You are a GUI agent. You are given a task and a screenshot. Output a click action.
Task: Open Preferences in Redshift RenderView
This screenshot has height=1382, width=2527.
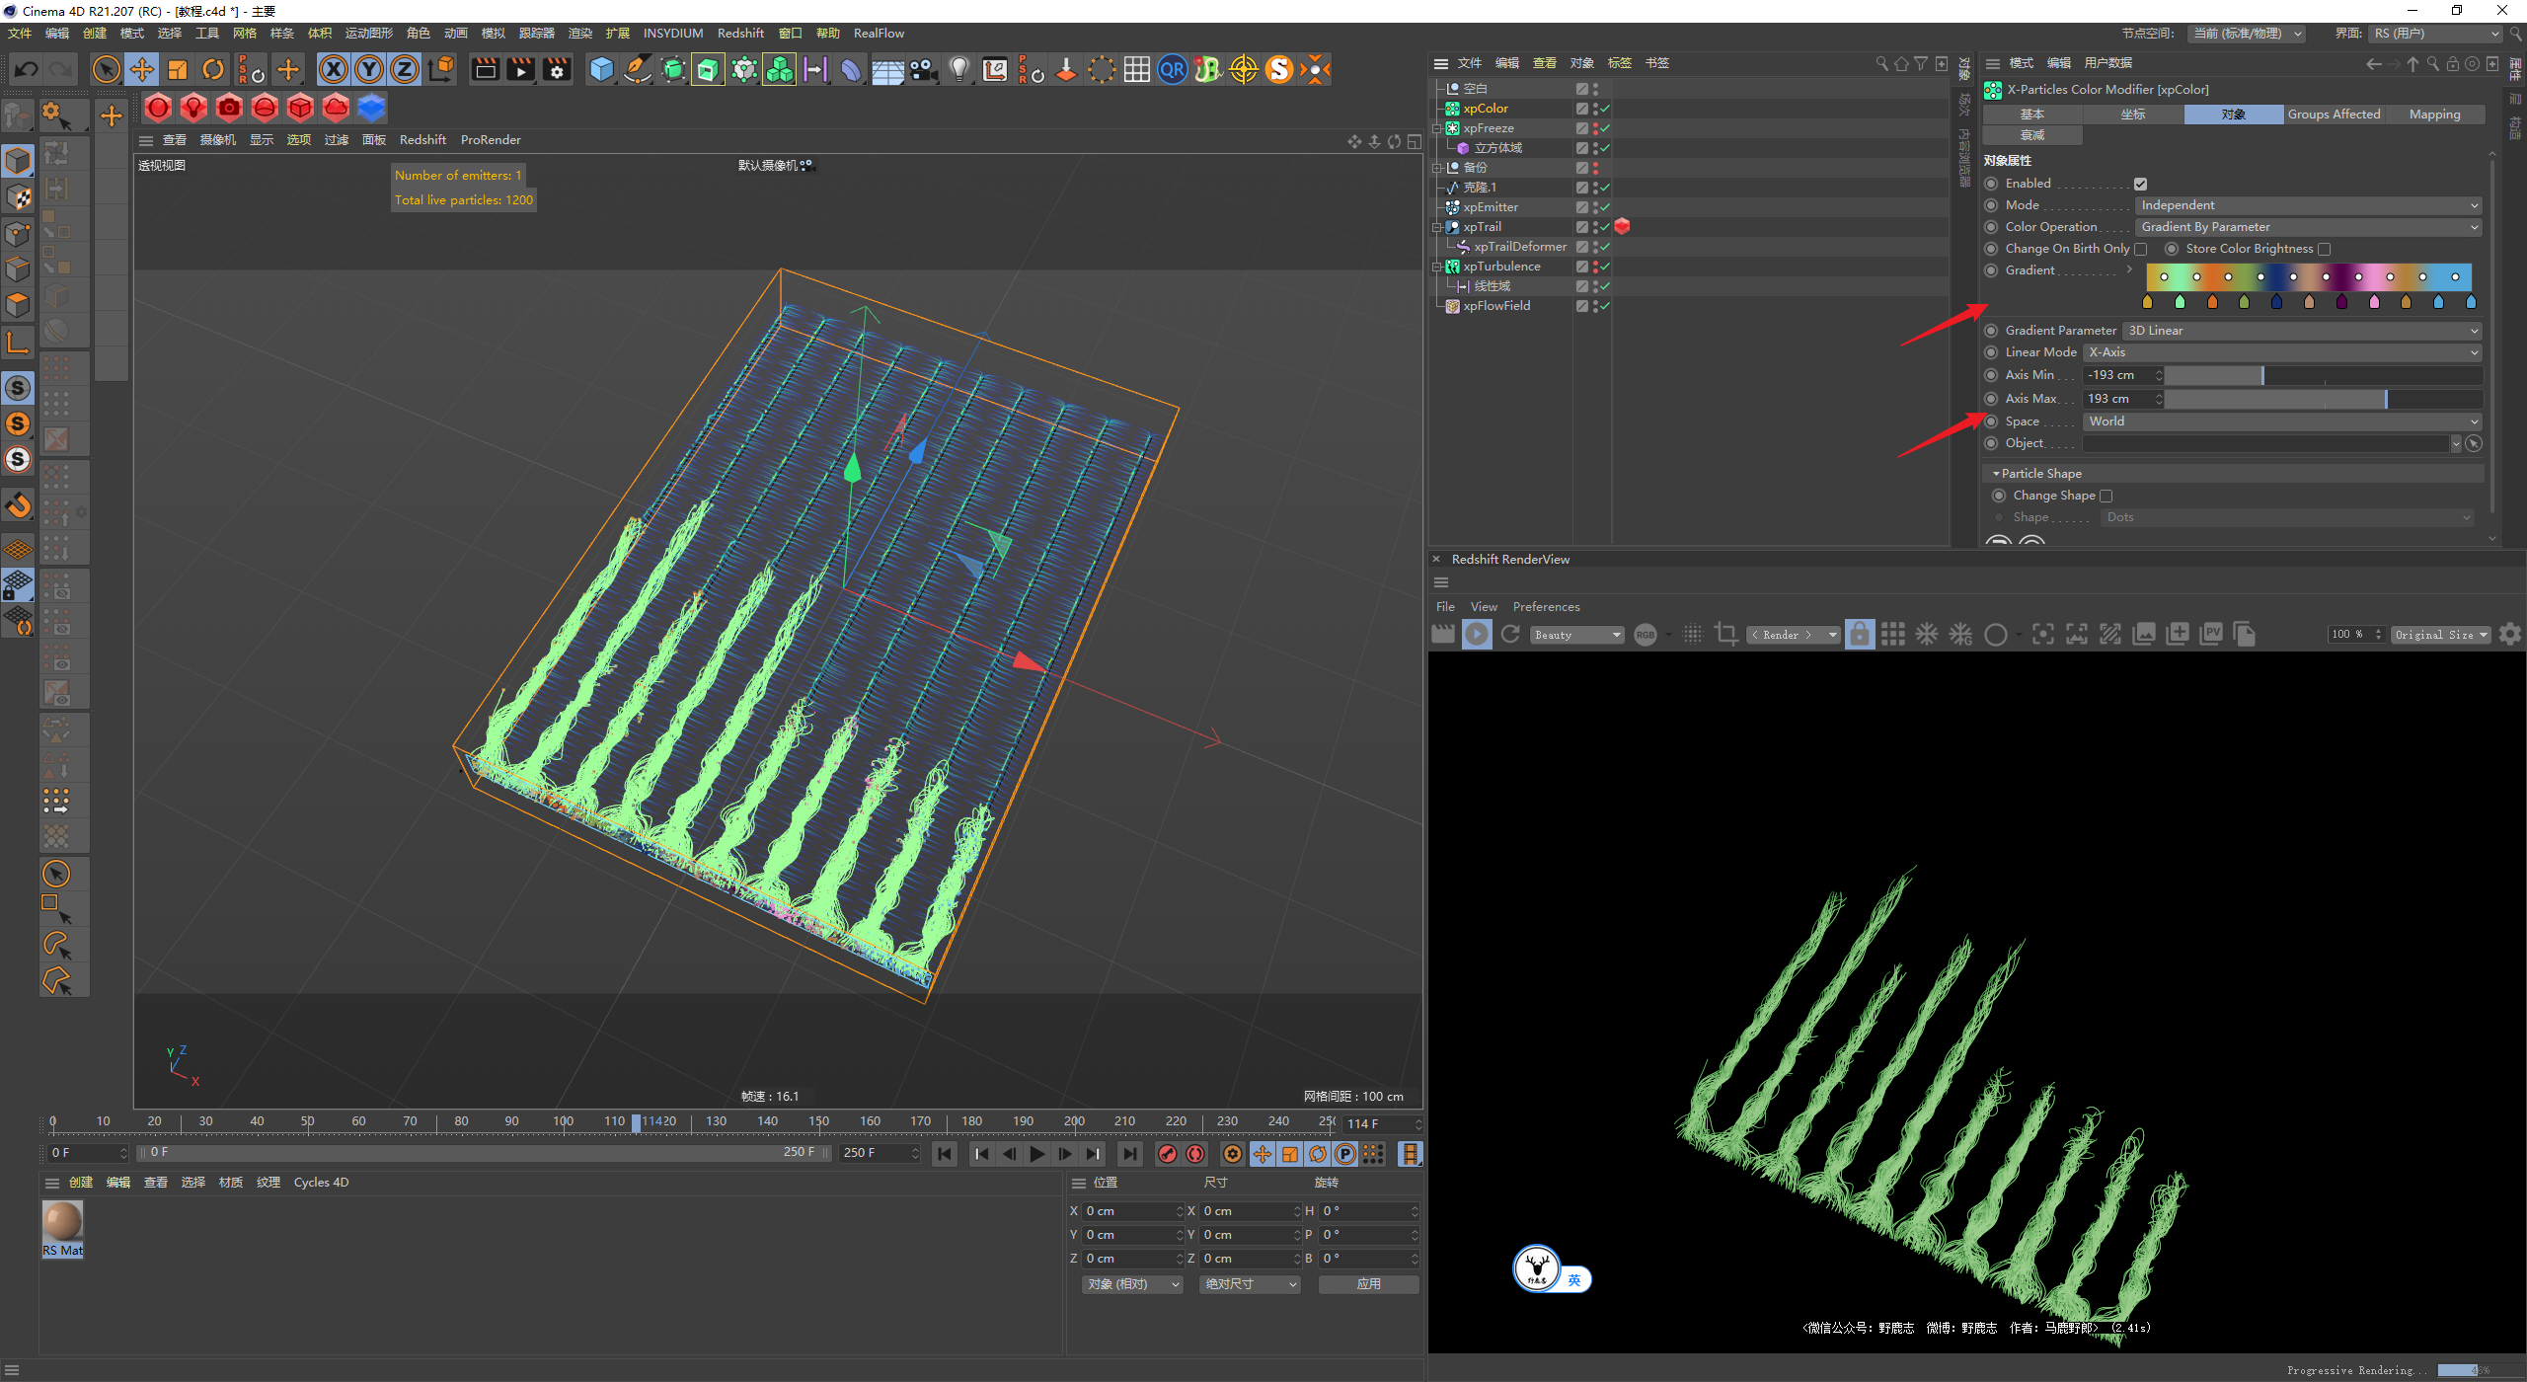(1546, 606)
